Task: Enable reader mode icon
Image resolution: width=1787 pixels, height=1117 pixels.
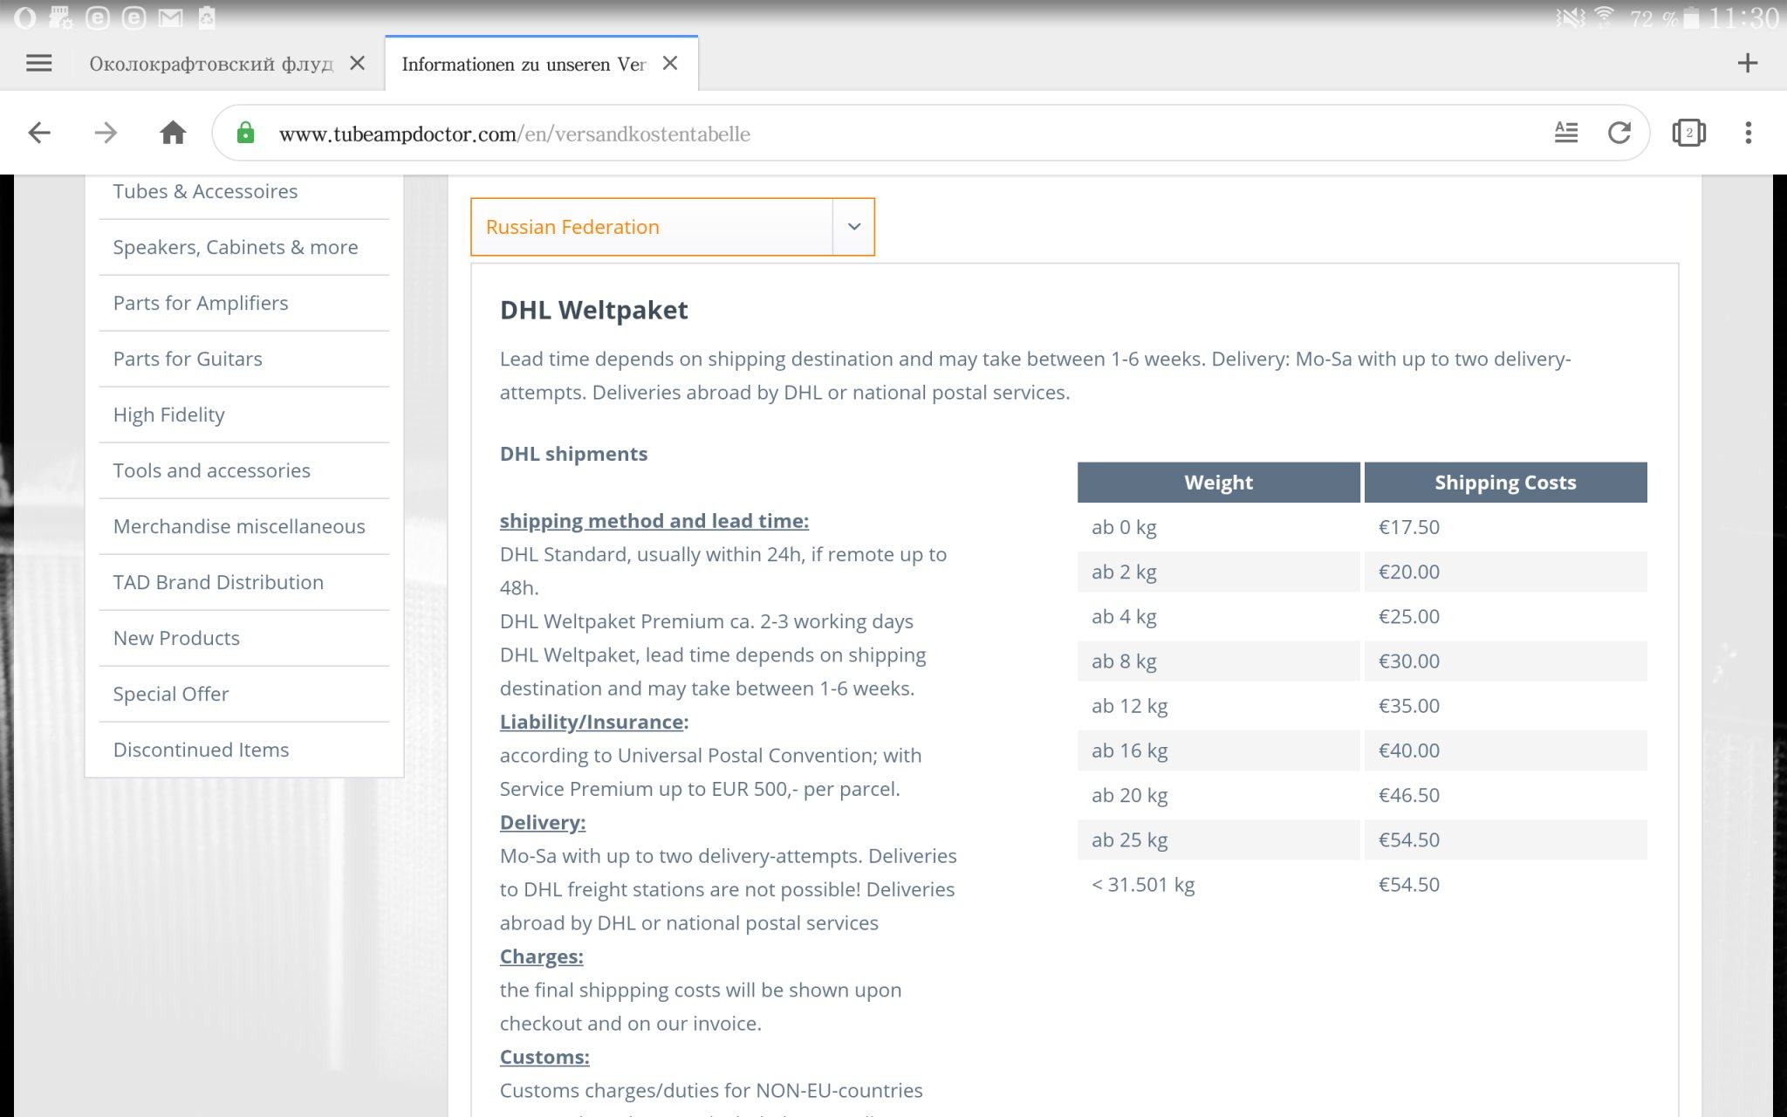Action: click(1566, 133)
